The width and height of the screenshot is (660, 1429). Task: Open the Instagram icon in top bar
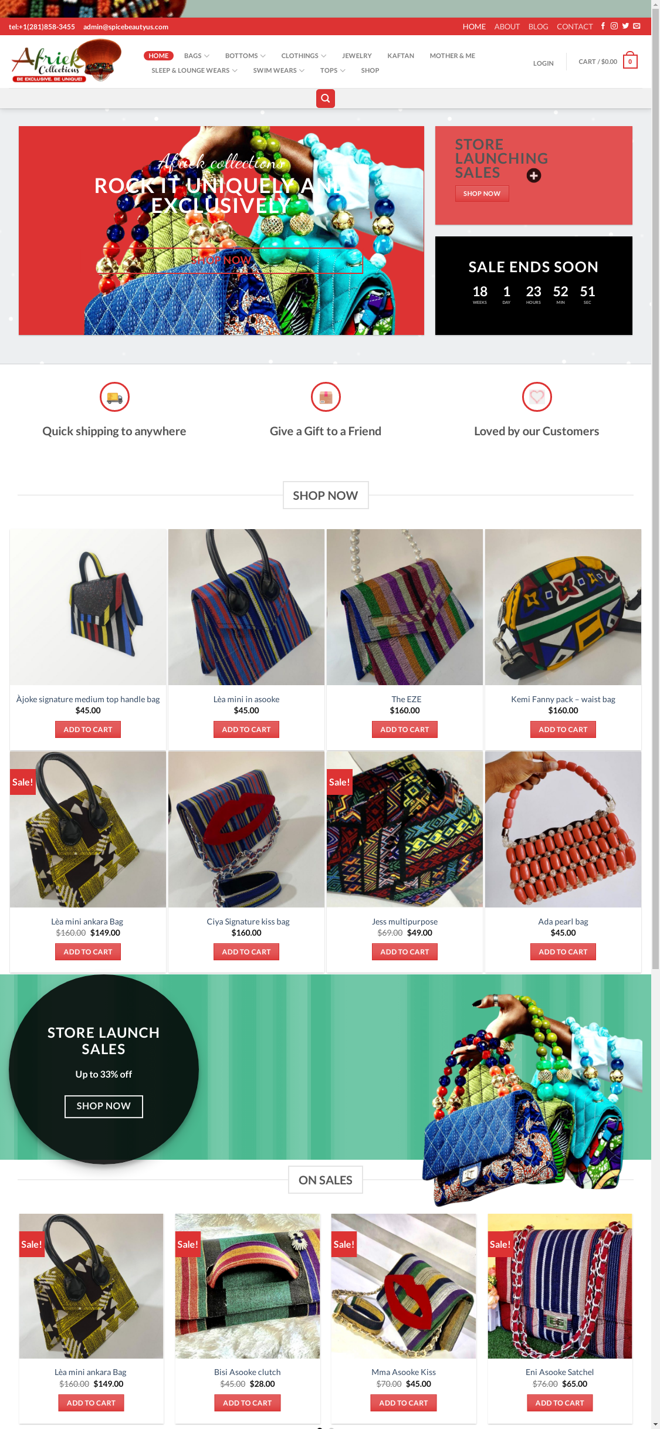coord(614,26)
